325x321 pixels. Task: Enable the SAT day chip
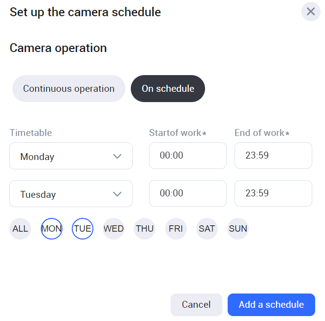(x=207, y=229)
